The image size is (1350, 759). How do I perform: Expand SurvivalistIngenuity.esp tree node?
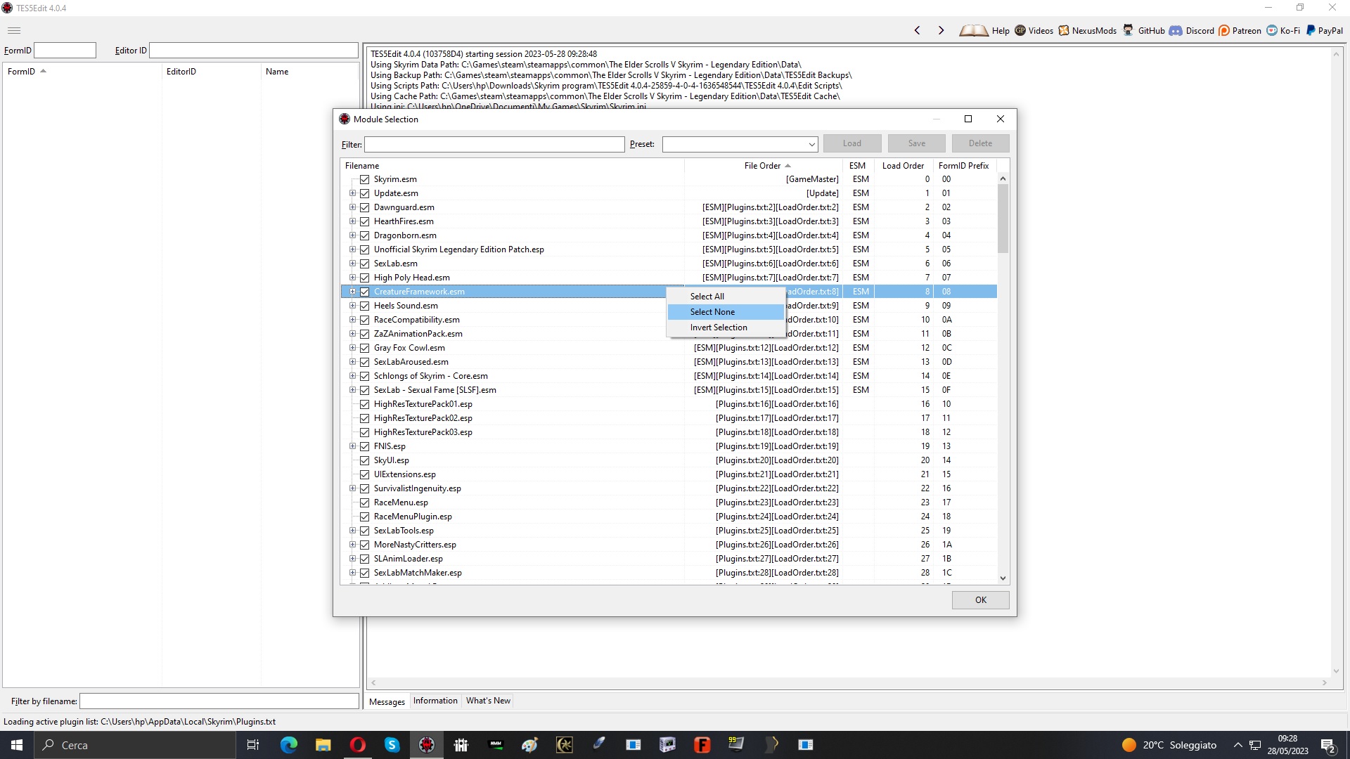352,488
